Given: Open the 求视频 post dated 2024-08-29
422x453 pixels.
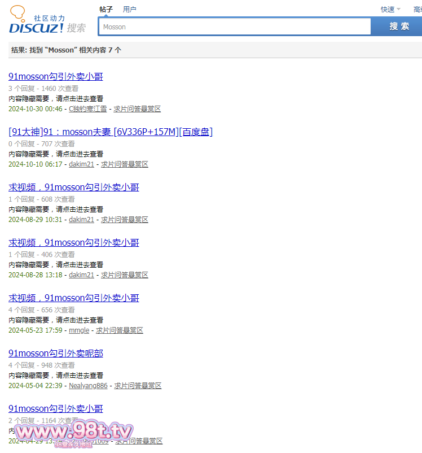Looking at the screenshot, I should point(74,188).
